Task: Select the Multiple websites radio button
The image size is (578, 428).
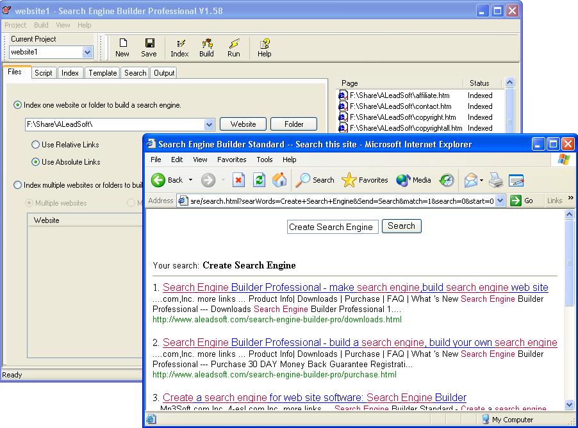Action: (x=29, y=203)
